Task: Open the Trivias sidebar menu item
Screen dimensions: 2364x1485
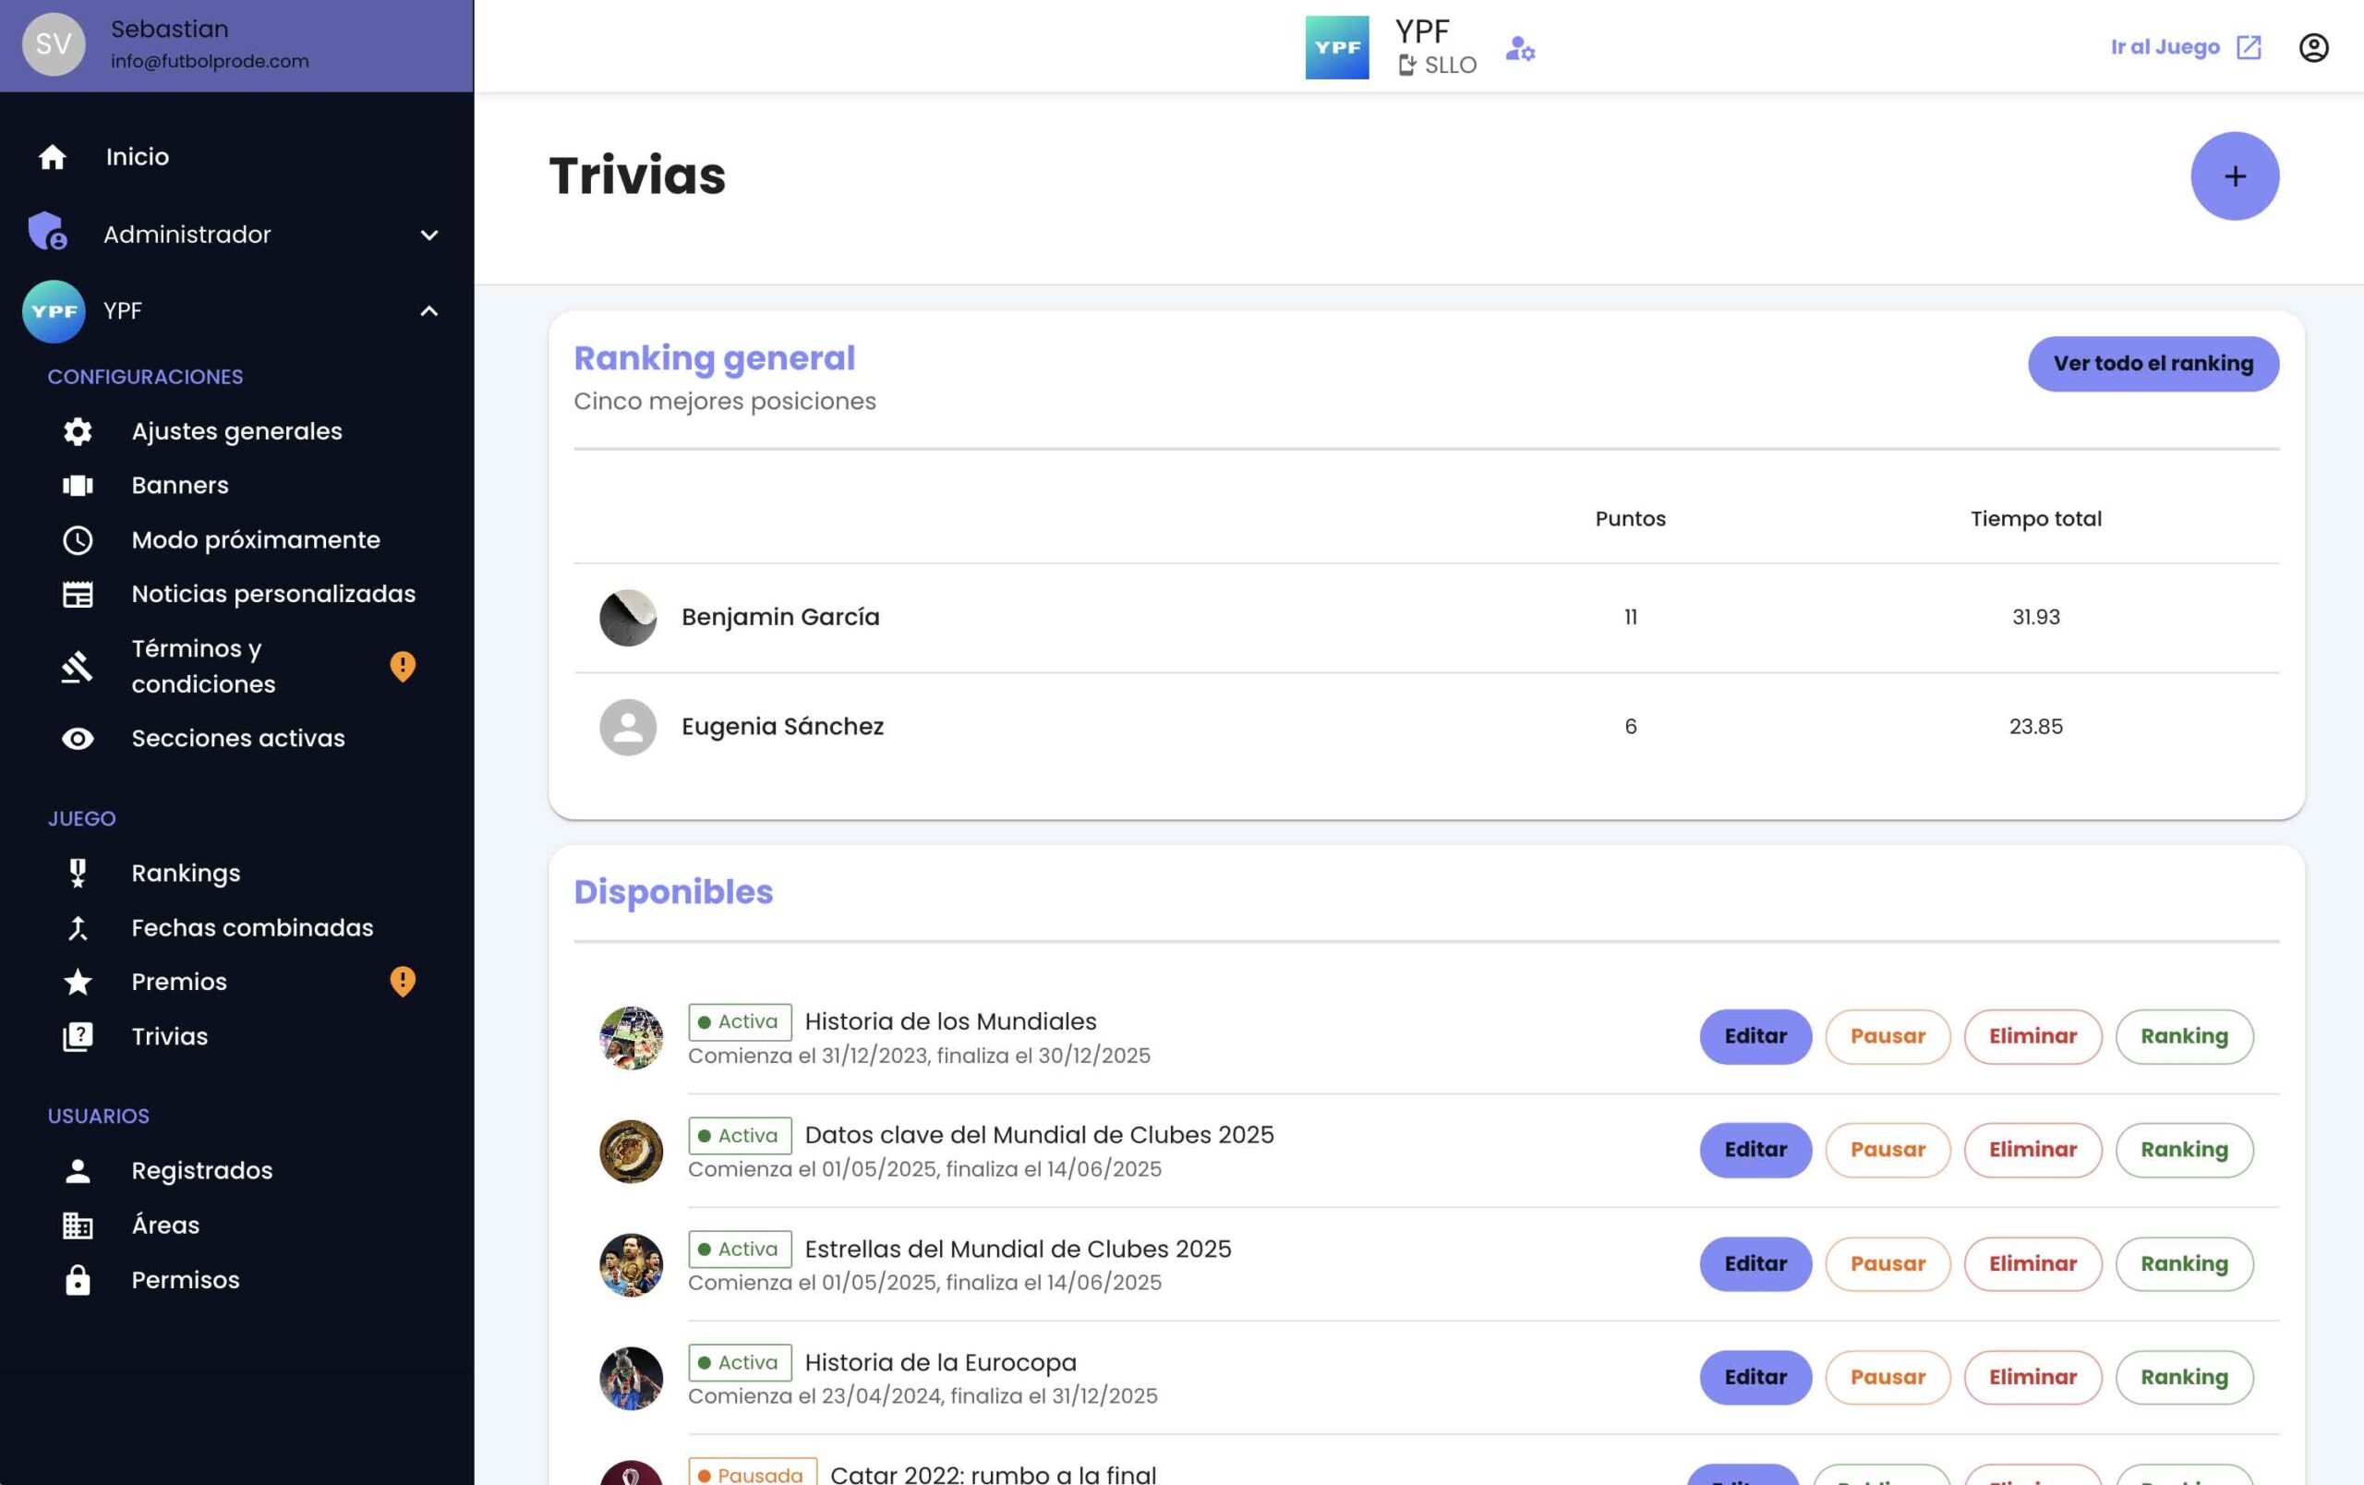Action: 169,1036
